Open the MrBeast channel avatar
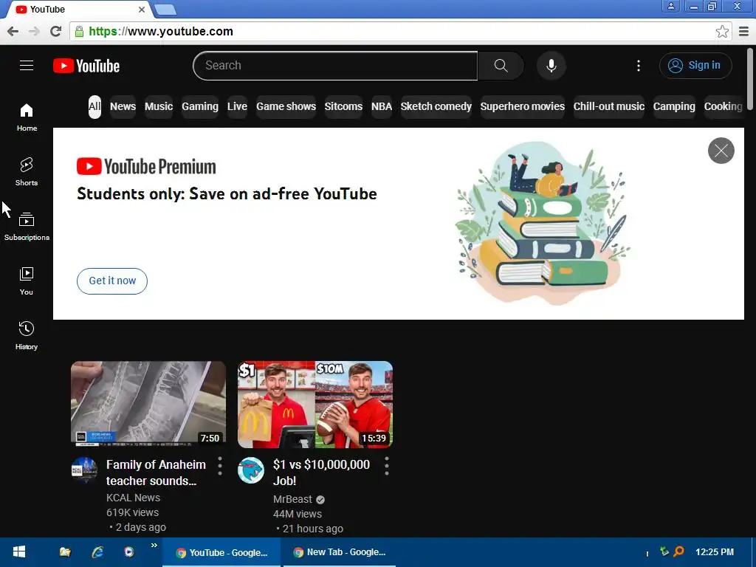This screenshot has width=756, height=567. 251,470
